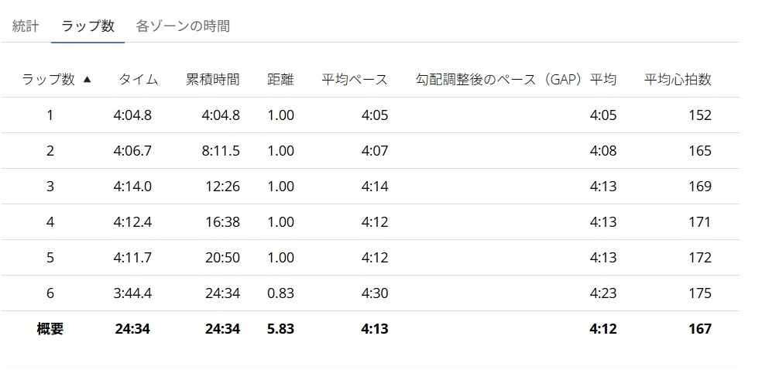Viewport: 762px width, 377px height.
Task: Click lap 4 average pace 4:12
Action: coord(374,222)
